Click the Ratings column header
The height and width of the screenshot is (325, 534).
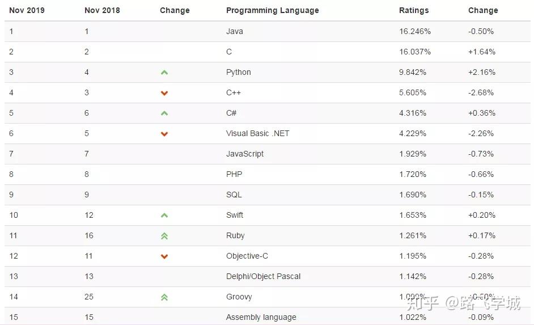pos(414,10)
